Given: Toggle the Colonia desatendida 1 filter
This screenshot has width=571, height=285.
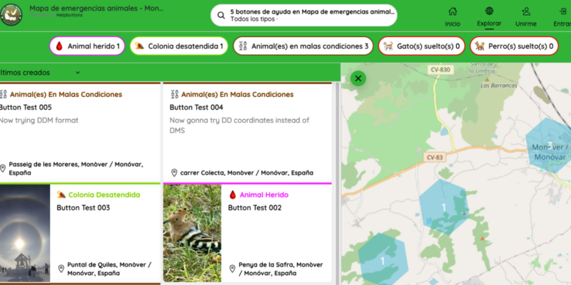Looking at the screenshot, I should coord(179,46).
